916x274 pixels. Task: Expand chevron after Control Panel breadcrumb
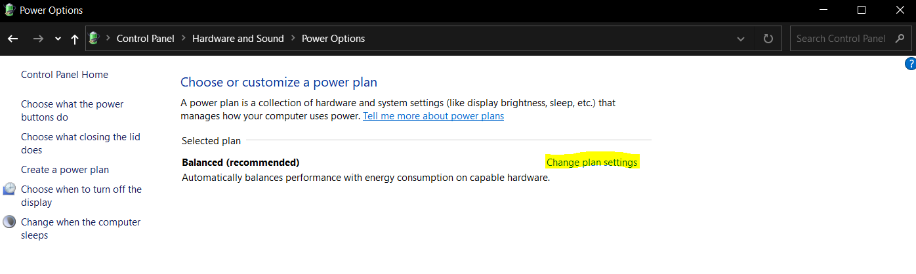(x=184, y=39)
